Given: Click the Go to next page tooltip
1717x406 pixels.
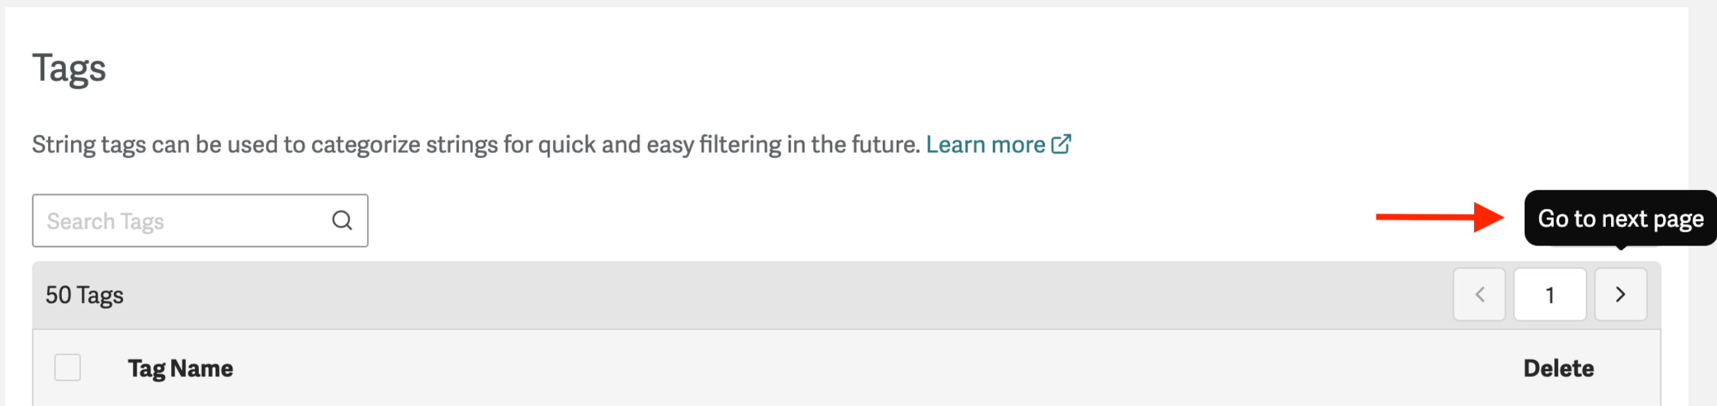Looking at the screenshot, I should [1618, 218].
